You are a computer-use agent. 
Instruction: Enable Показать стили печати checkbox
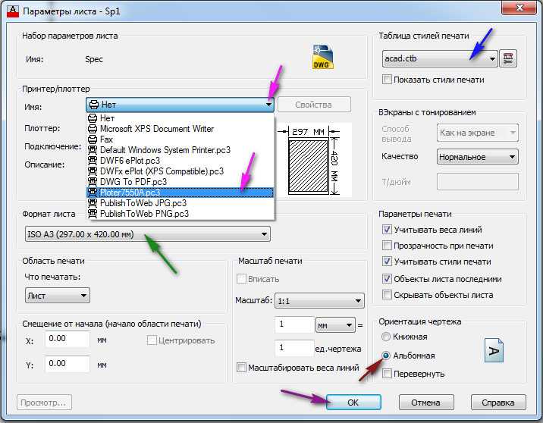[x=387, y=80]
